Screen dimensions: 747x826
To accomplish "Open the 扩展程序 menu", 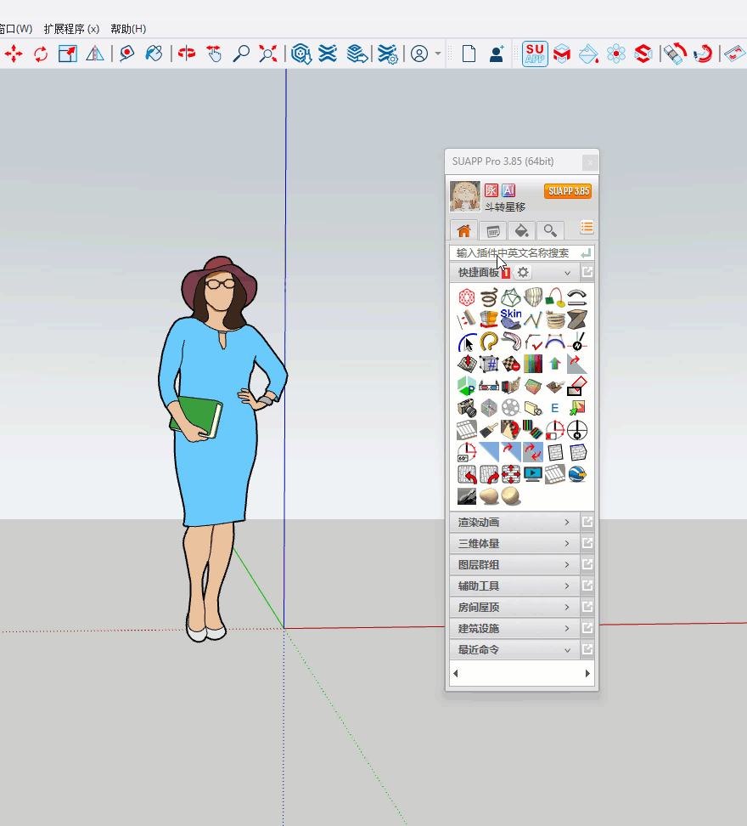I will (x=71, y=29).
